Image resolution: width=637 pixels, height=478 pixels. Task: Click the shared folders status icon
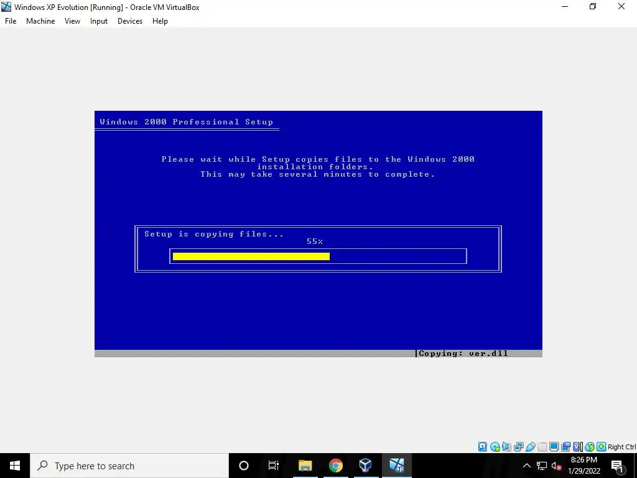542,447
